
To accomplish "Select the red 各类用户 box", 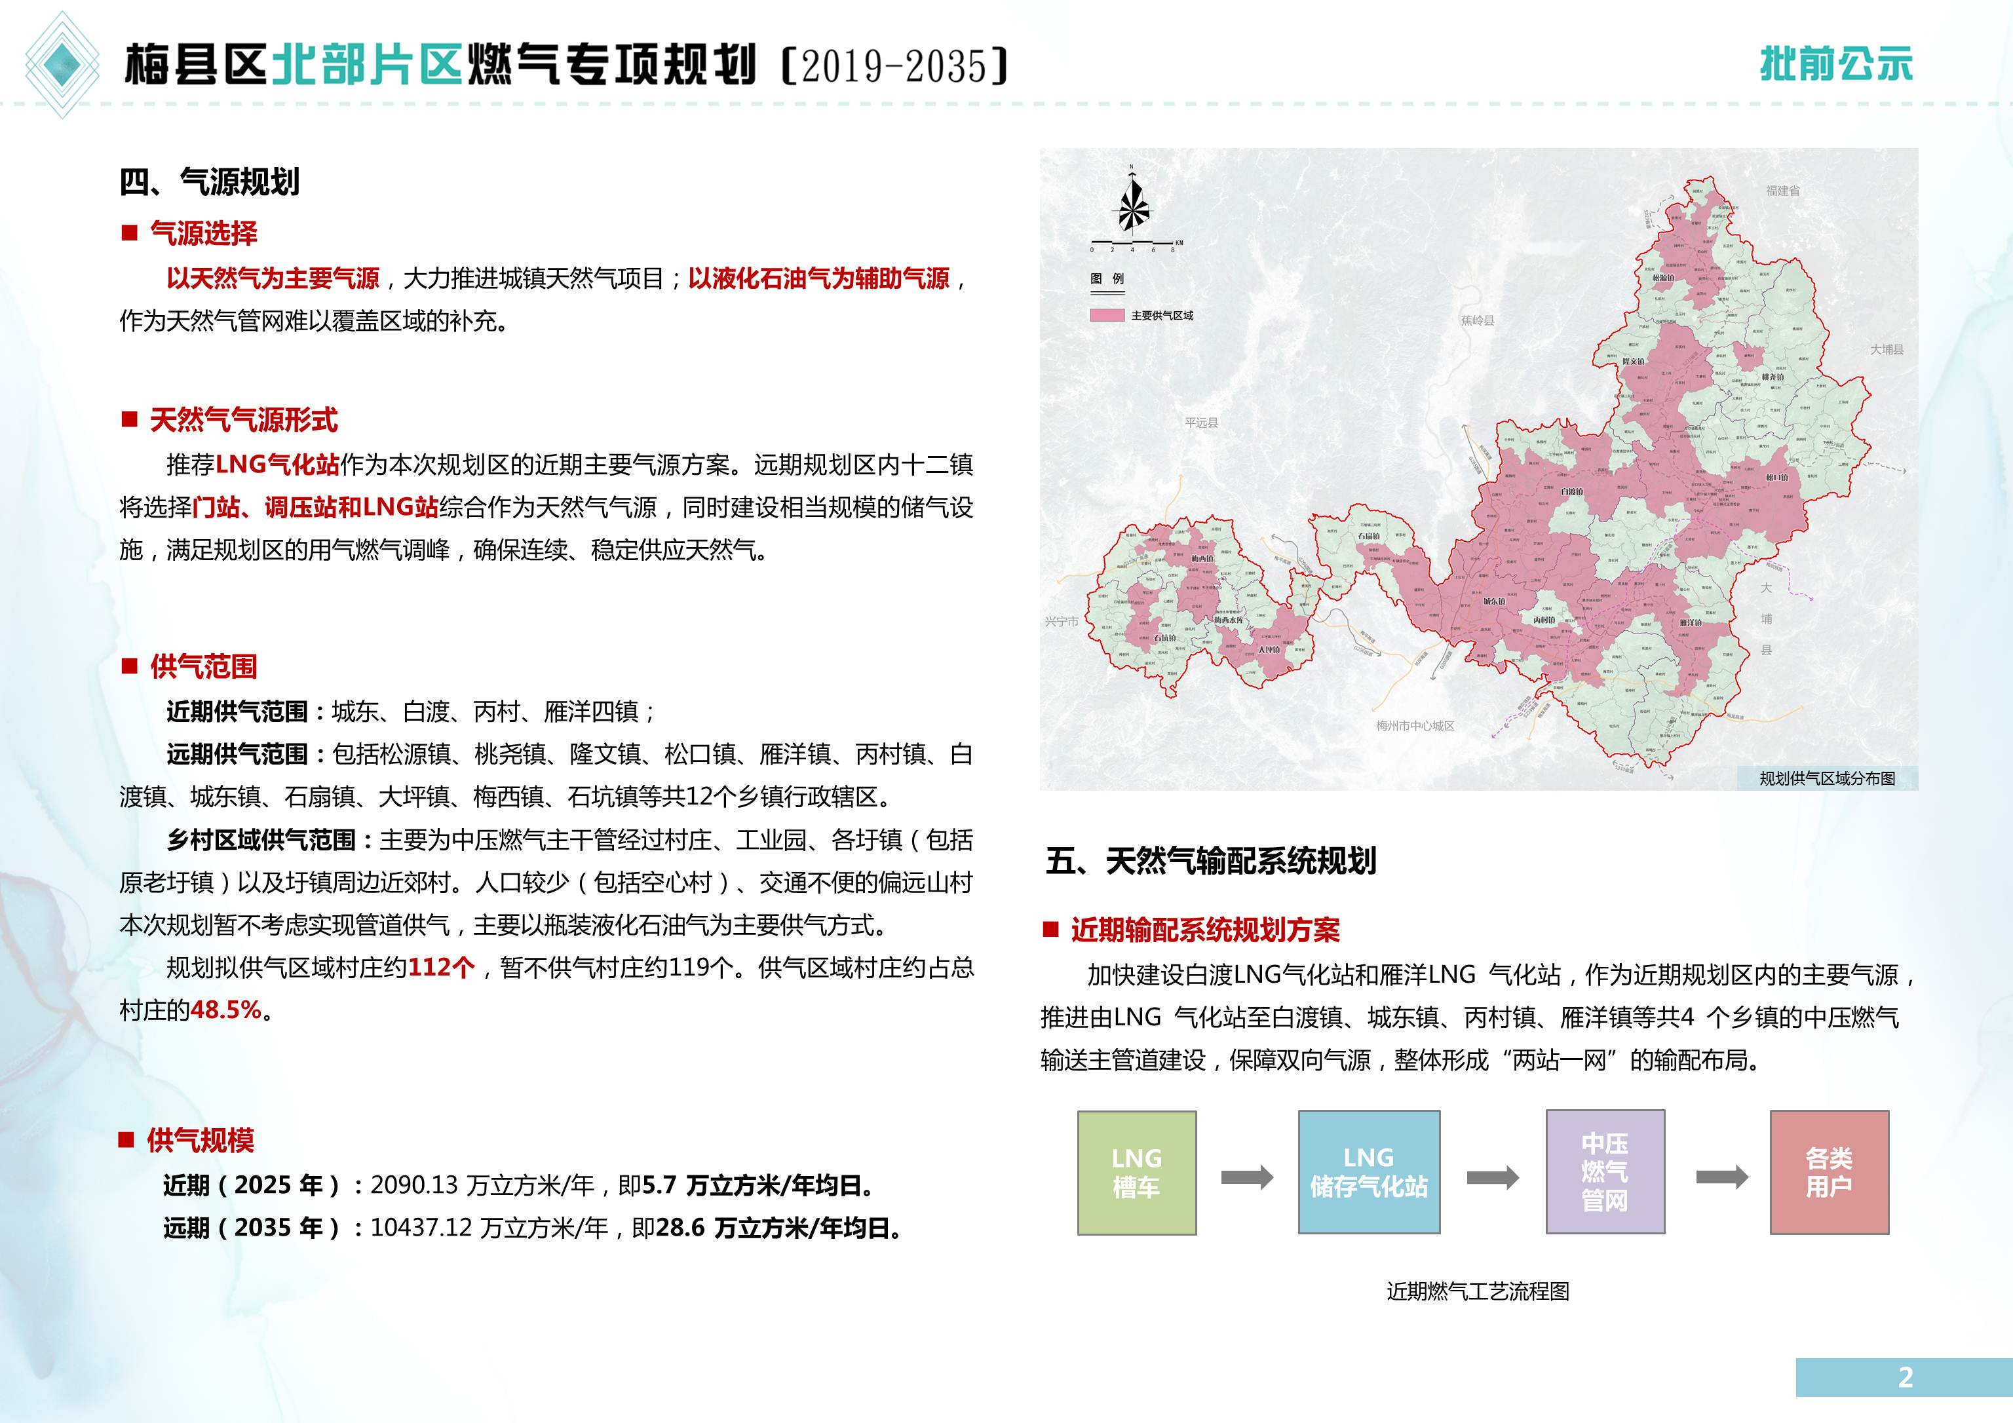I will point(1829,1173).
